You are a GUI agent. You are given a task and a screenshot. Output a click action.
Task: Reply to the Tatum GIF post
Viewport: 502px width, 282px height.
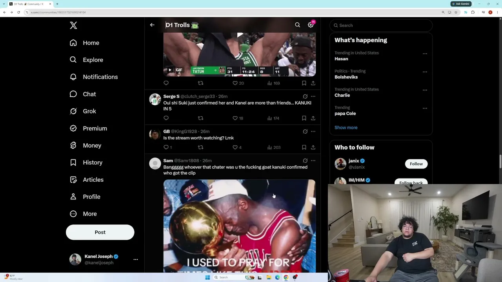166,83
